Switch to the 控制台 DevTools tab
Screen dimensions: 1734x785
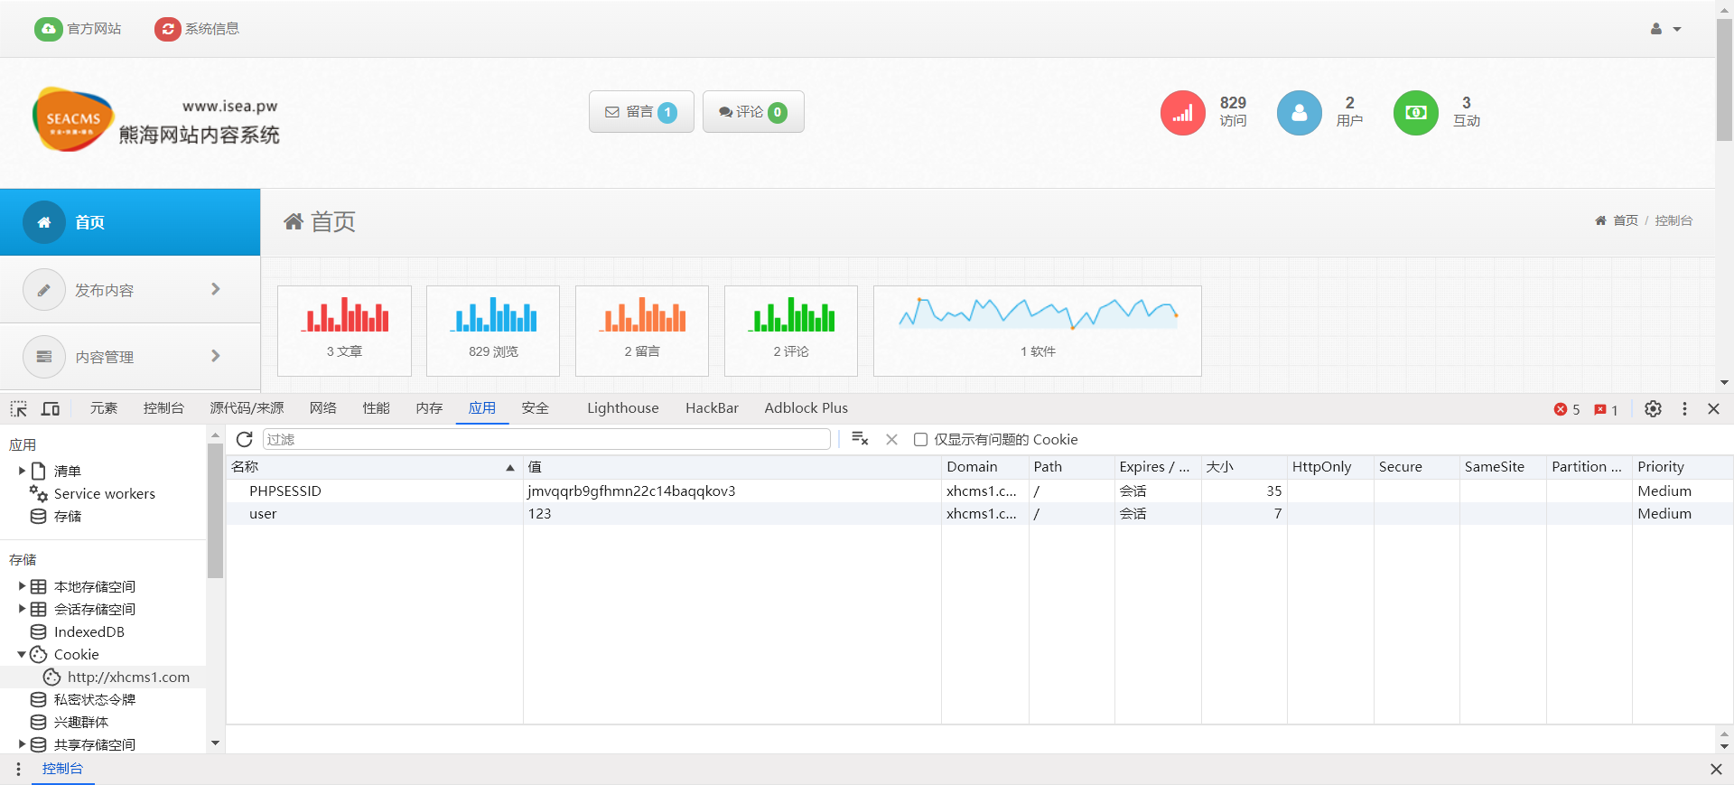tap(163, 408)
